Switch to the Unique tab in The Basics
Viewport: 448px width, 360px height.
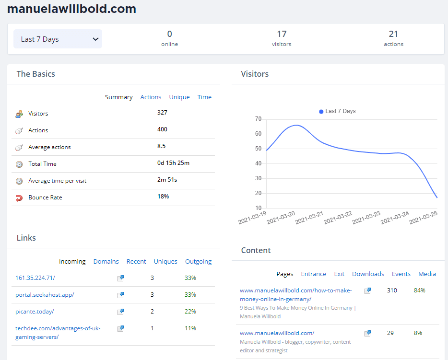pyautogui.click(x=179, y=97)
